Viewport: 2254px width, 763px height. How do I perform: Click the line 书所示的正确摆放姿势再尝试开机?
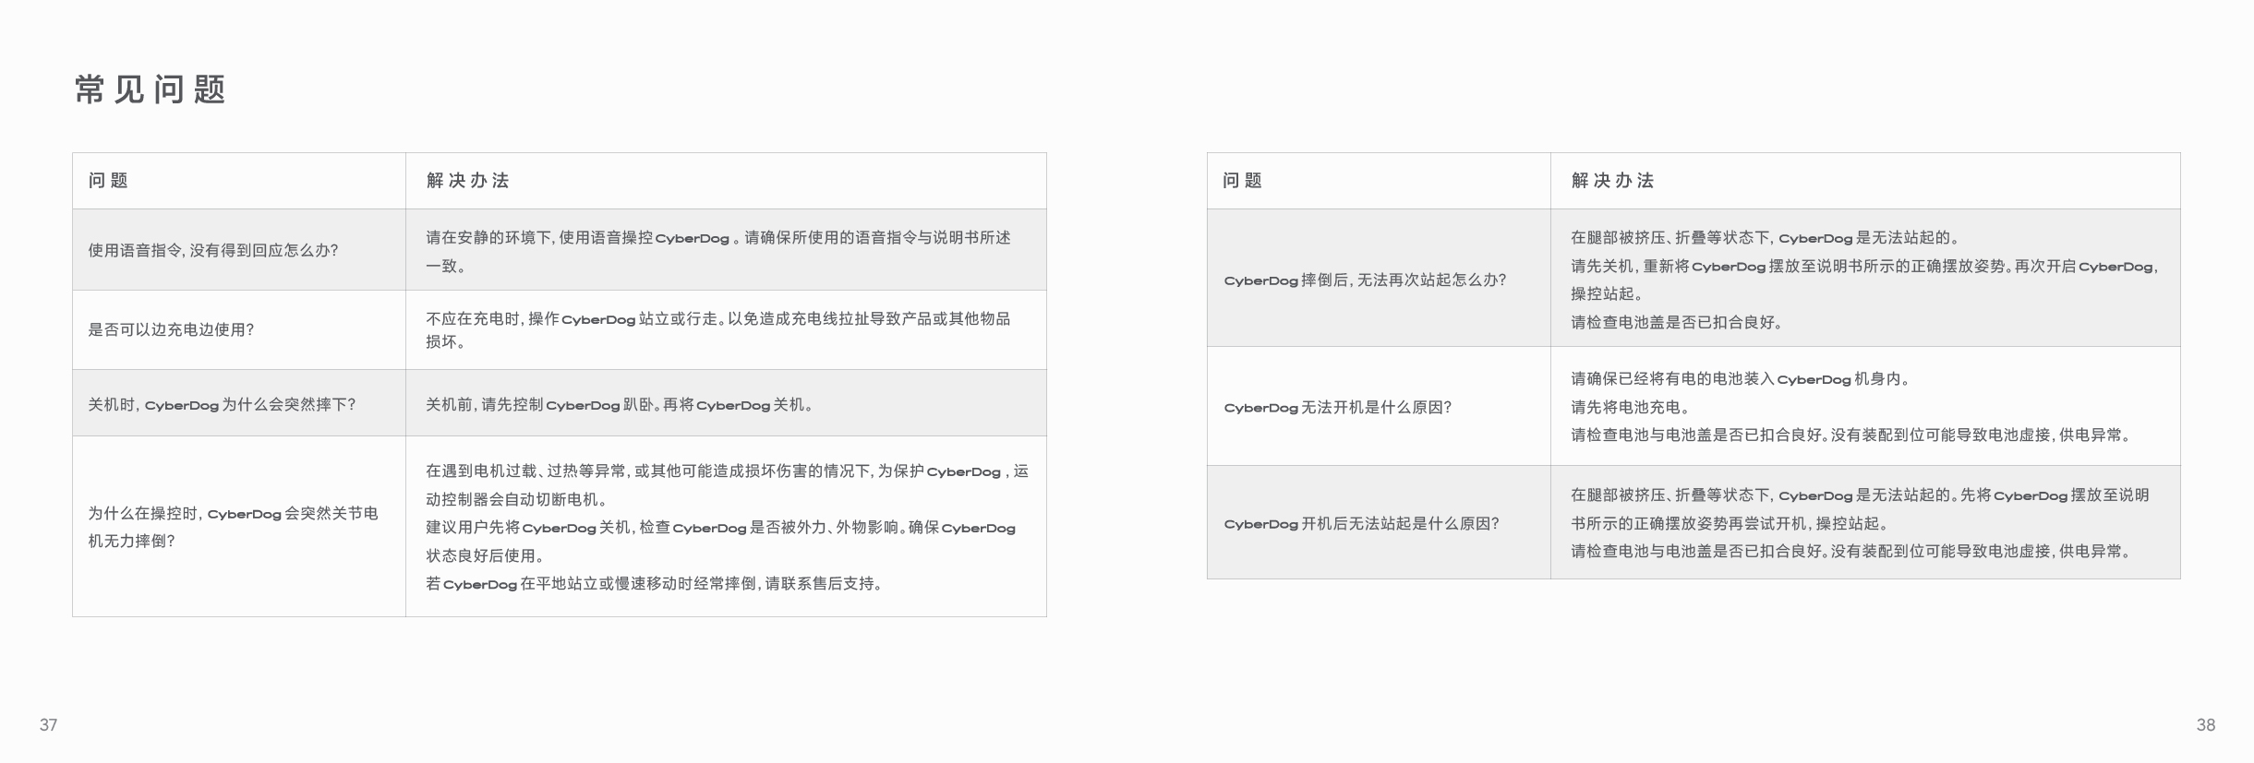coord(1730,523)
